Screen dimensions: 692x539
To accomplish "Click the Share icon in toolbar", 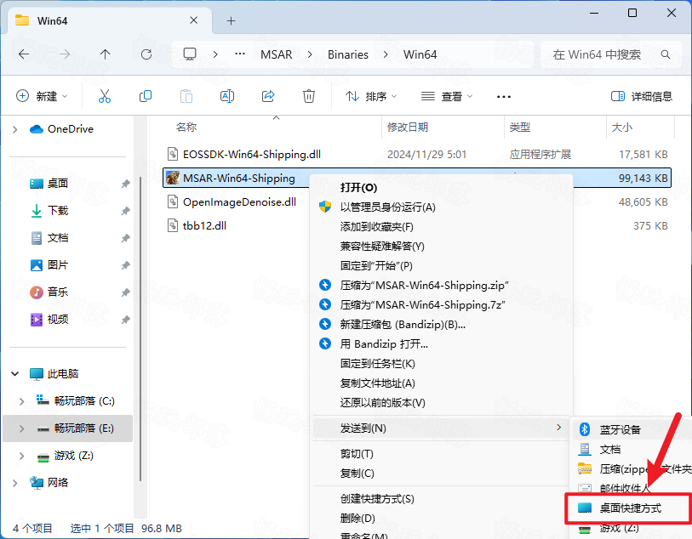I will [268, 96].
